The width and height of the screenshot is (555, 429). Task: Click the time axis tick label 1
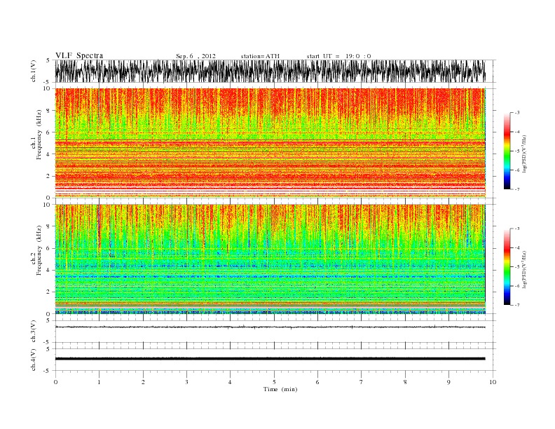click(x=99, y=382)
